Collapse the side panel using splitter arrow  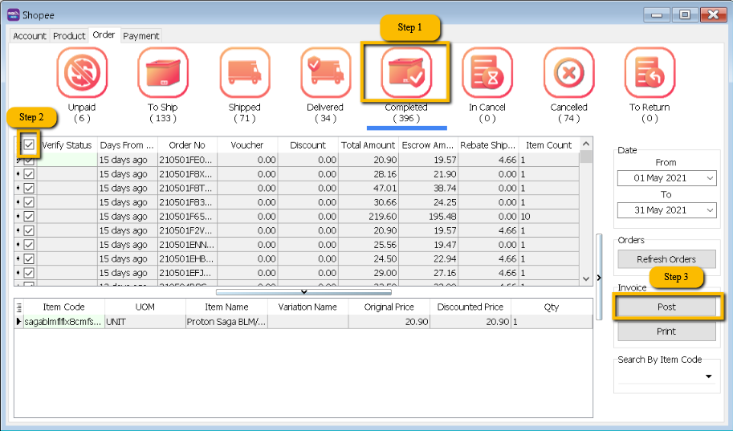[x=600, y=278]
